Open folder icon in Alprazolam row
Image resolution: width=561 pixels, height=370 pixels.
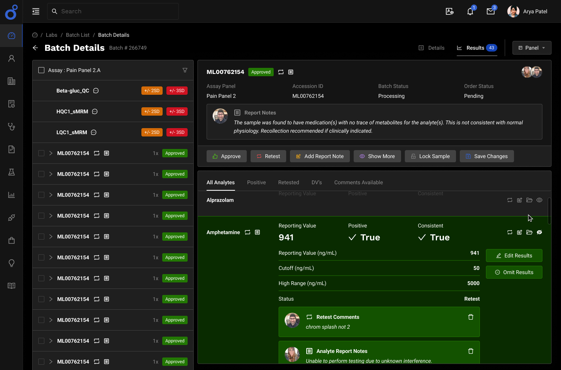point(530,200)
